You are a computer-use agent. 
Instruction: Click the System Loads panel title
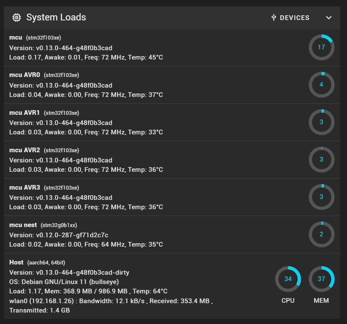tap(56, 17)
